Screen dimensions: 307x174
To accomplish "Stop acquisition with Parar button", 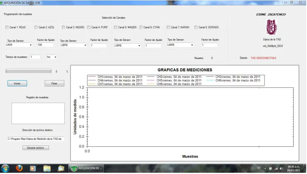I will 54,83.
